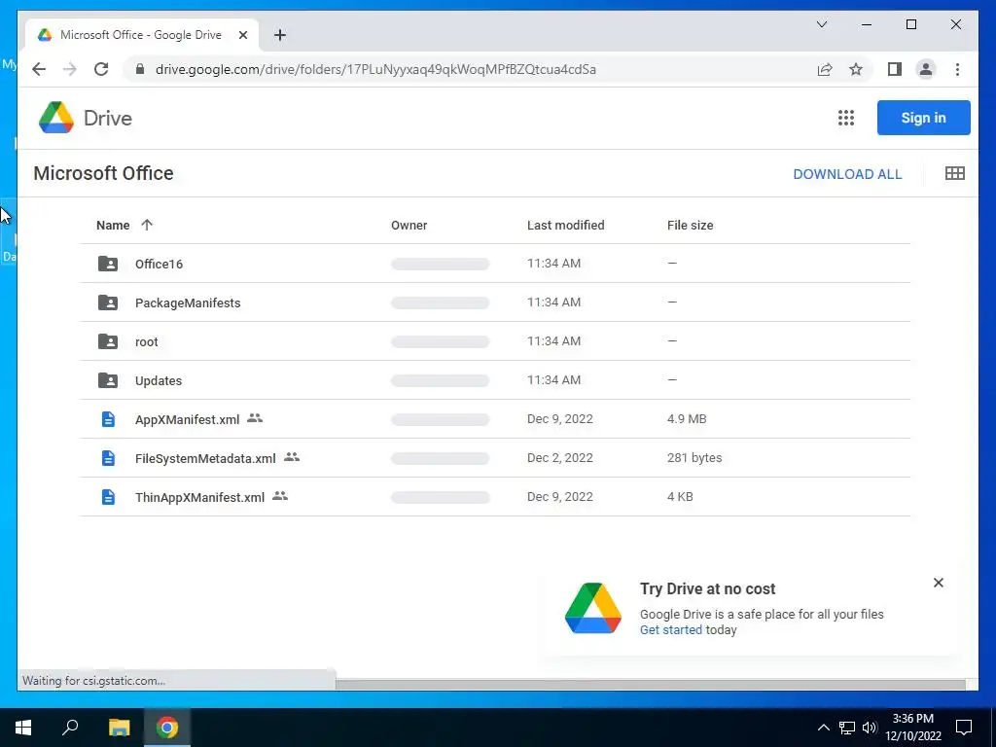Click the ThinAppXManifest.xml file icon
Viewport: 996px width, 747px height.
coord(109,497)
